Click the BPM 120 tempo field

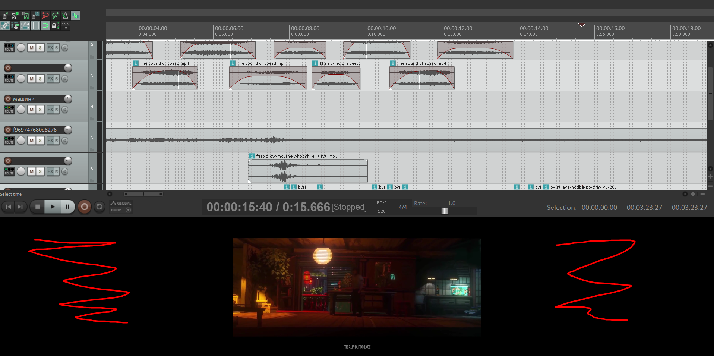pos(382,211)
